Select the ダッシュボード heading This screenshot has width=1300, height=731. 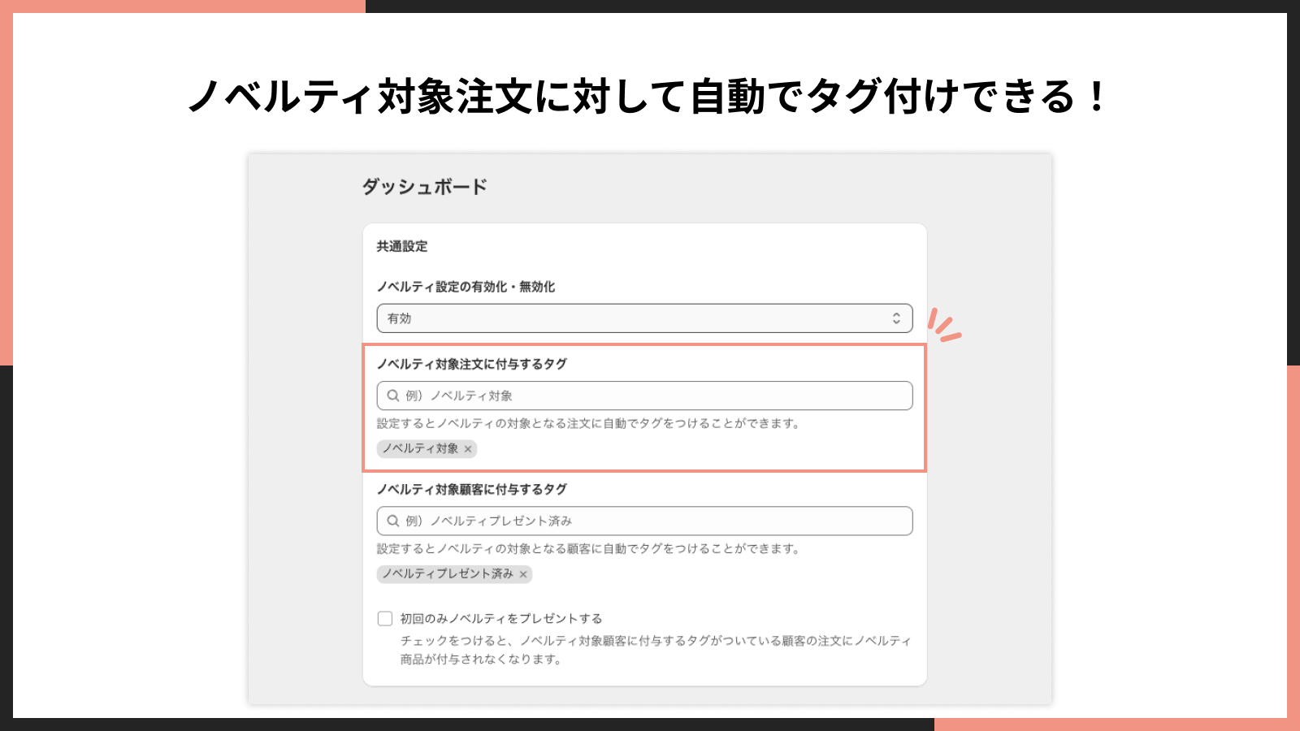(426, 186)
